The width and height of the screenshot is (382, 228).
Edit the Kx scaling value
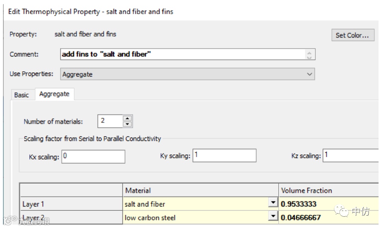point(93,156)
